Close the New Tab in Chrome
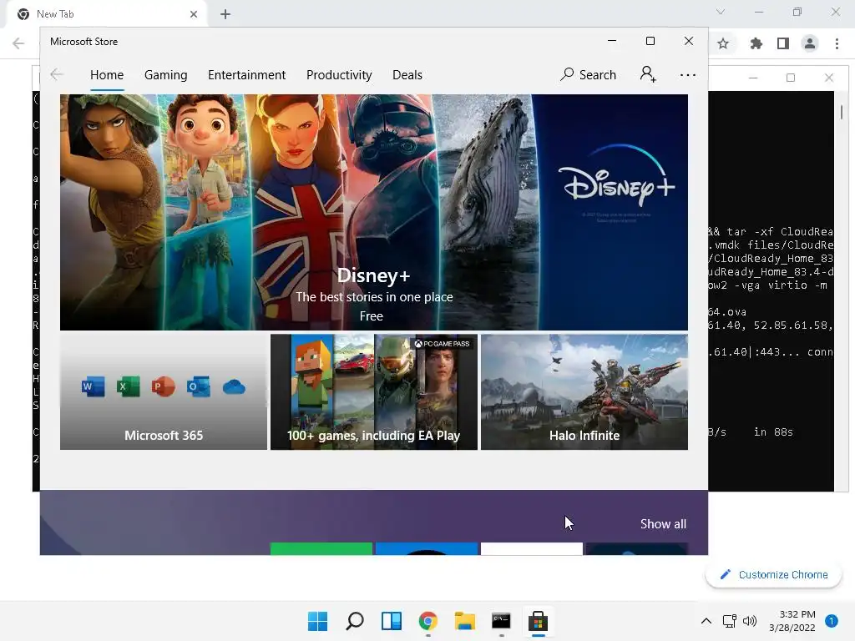 click(x=194, y=14)
